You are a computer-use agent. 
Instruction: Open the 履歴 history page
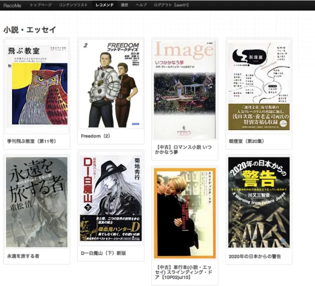(125, 5)
